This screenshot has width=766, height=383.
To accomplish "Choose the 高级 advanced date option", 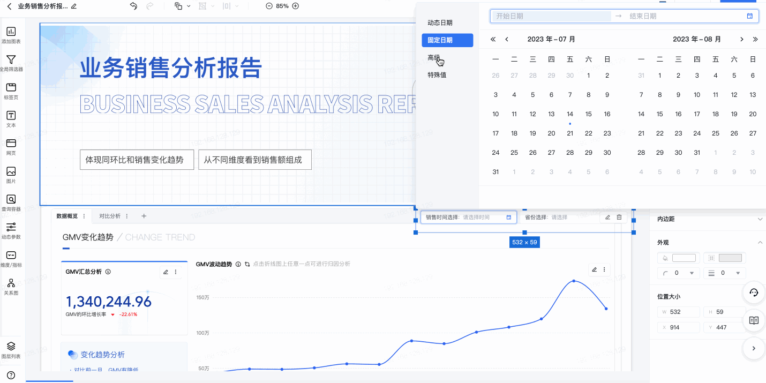I will click(x=434, y=58).
